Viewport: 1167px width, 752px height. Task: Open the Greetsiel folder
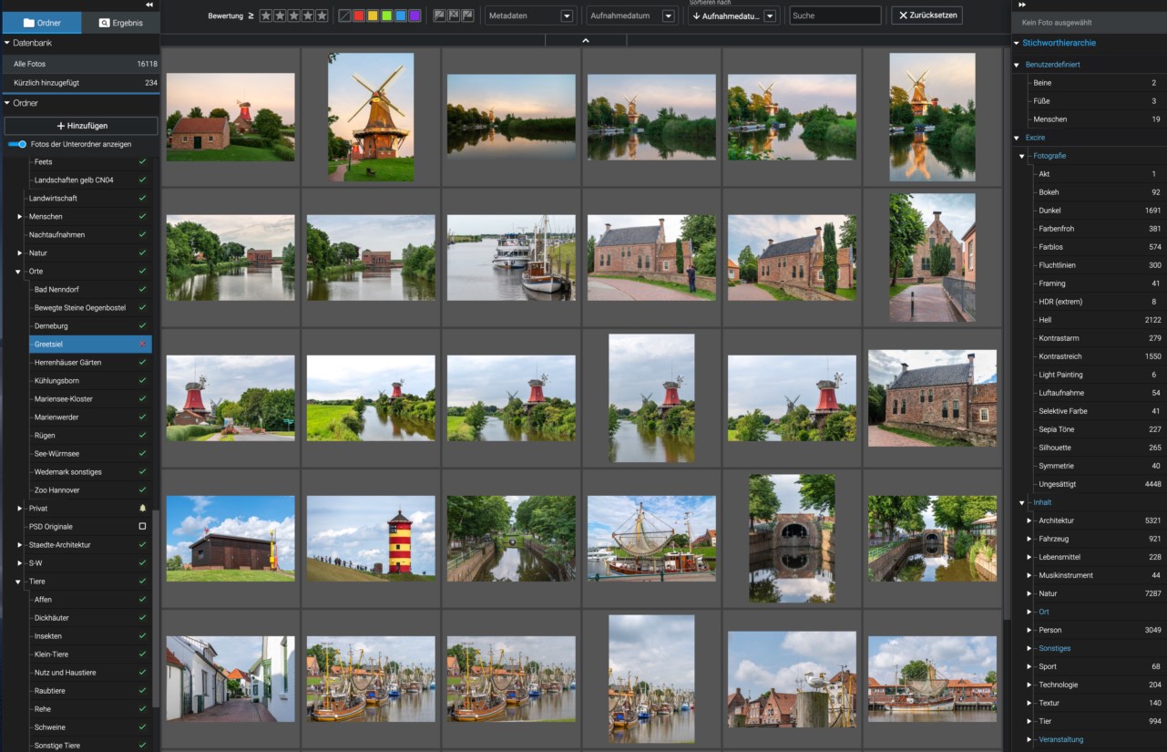90,344
